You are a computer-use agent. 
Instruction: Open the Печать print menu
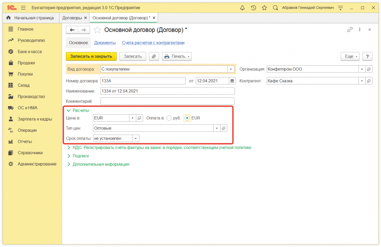pos(177,56)
